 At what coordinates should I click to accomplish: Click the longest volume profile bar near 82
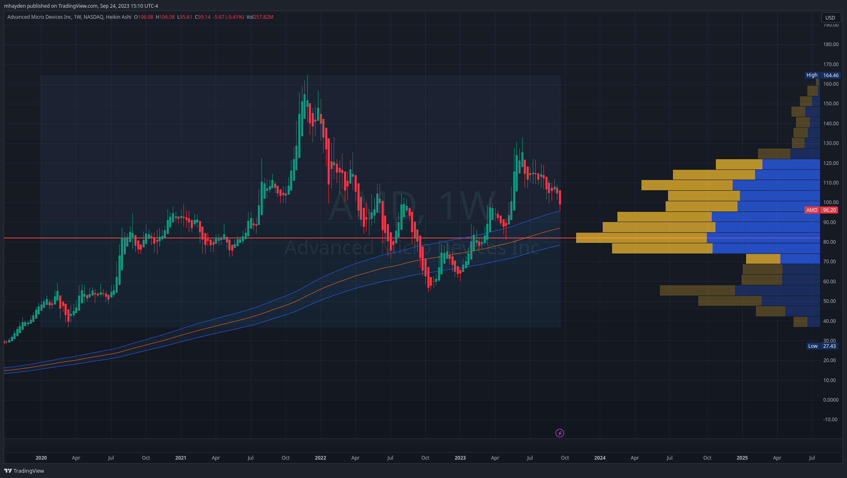pyautogui.click(x=698, y=238)
